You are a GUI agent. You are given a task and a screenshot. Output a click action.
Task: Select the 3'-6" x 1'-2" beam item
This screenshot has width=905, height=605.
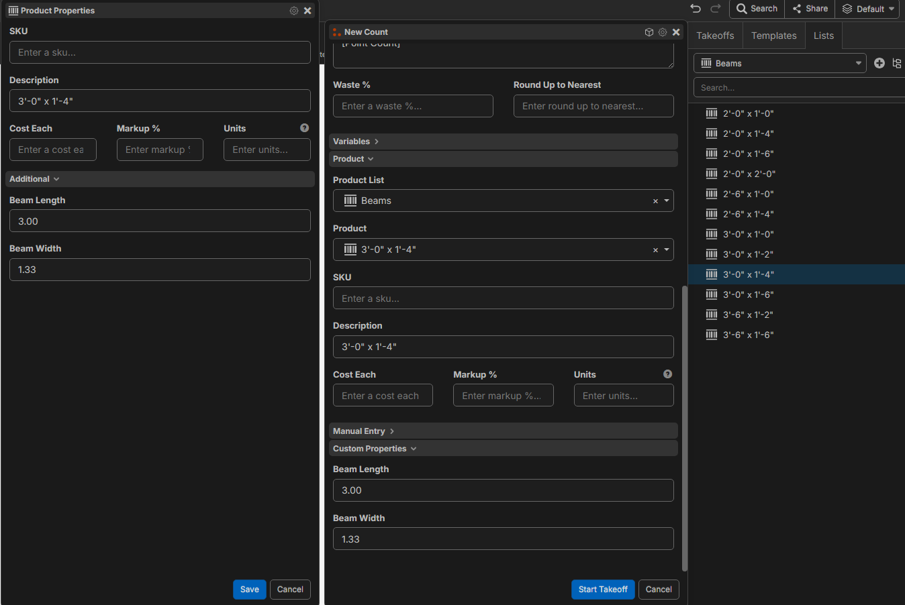tap(748, 315)
